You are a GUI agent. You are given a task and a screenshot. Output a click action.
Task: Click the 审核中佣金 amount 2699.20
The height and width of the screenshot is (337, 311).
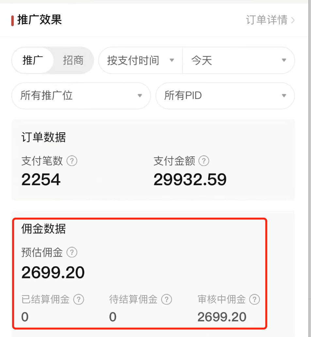coord(222,317)
